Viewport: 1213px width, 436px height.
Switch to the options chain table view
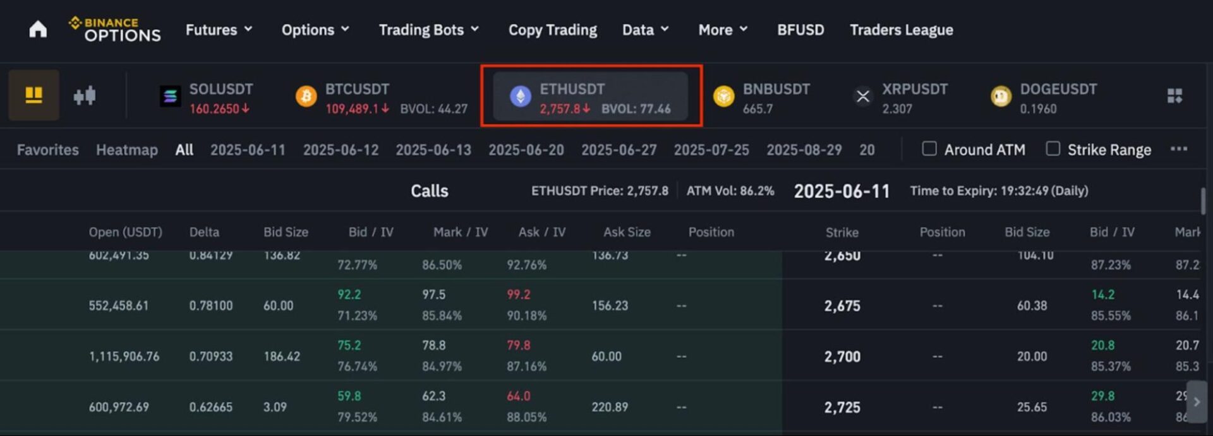coord(33,95)
